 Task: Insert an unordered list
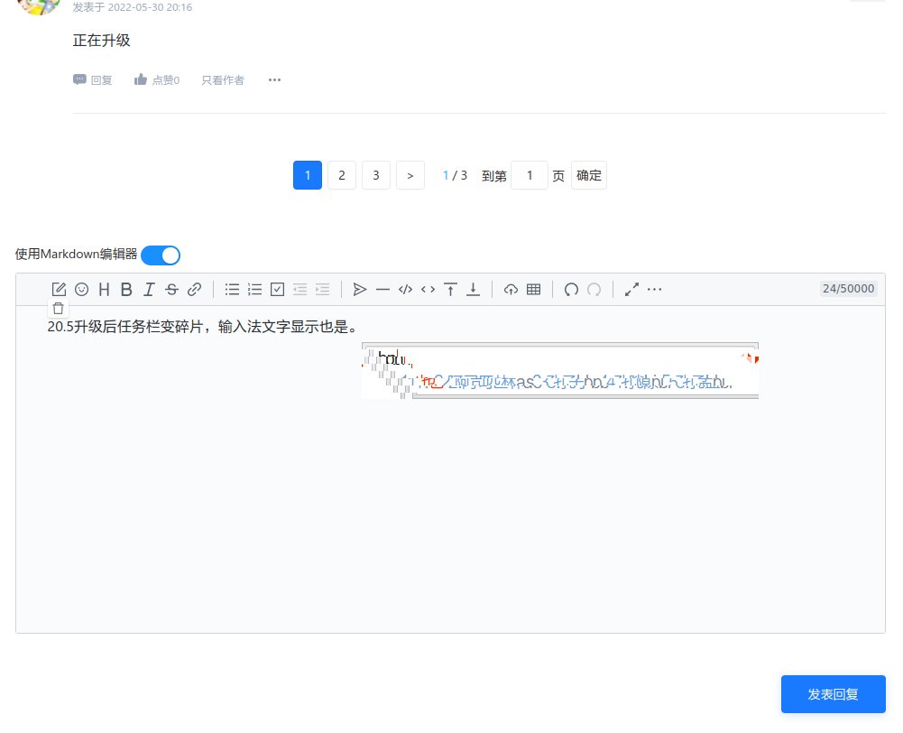pyautogui.click(x=232, y=289)
